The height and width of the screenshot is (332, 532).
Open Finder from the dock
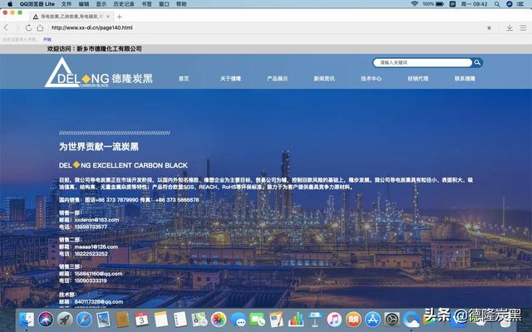tap(27, 319)
